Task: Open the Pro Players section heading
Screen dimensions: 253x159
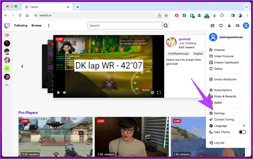Action: (28, 113)
